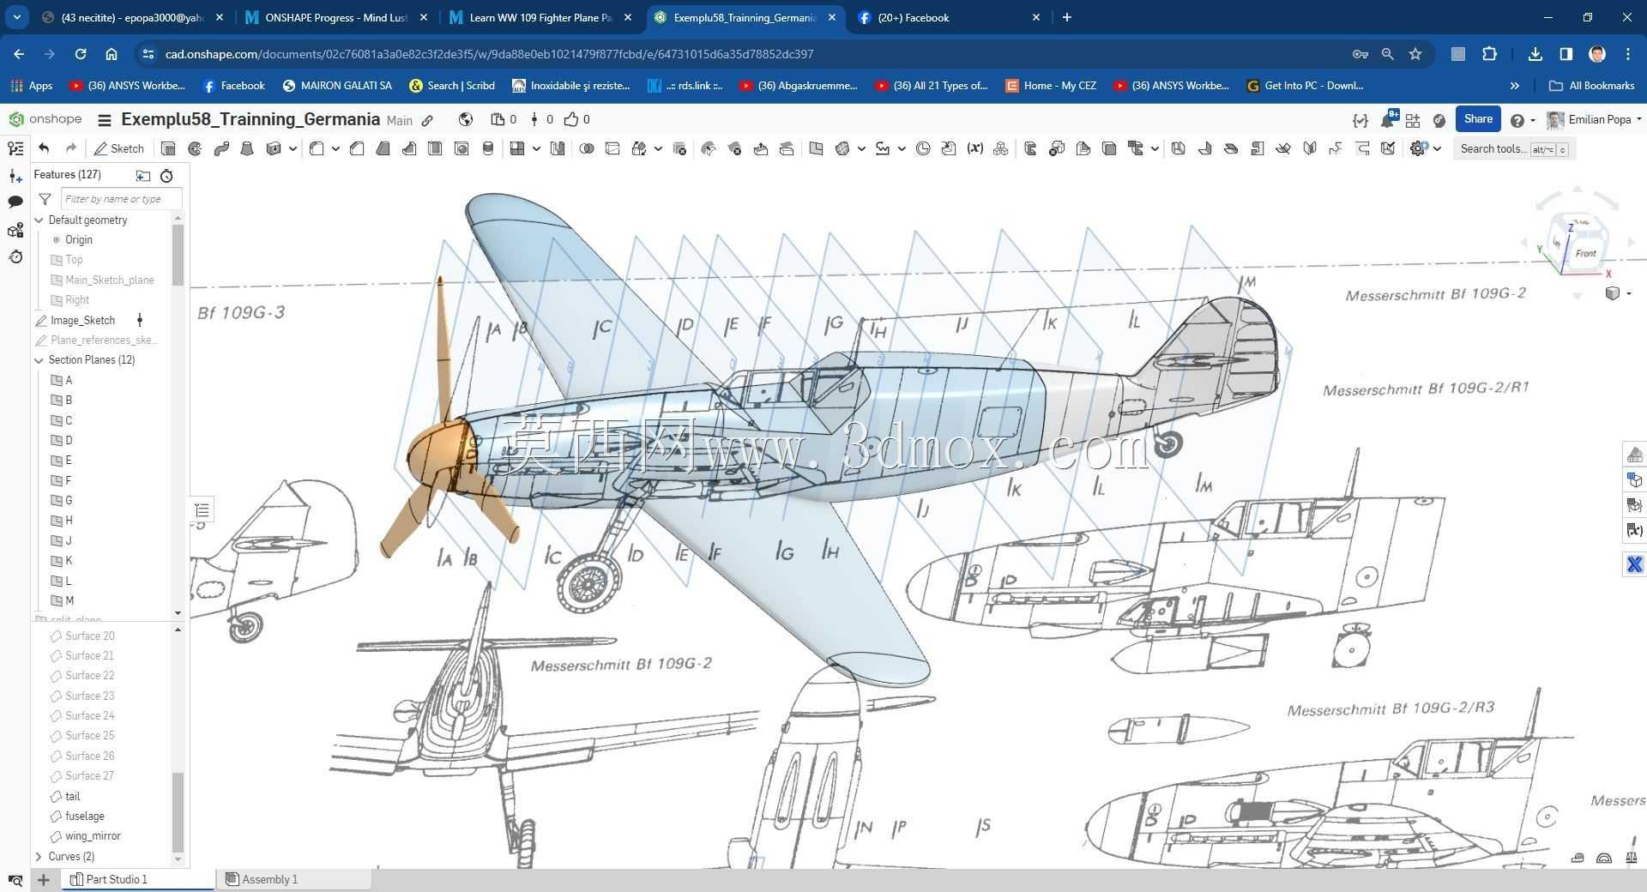Open mass properties scale icon
This screenshot has height=892, width=1647.
coord(1631,858)
